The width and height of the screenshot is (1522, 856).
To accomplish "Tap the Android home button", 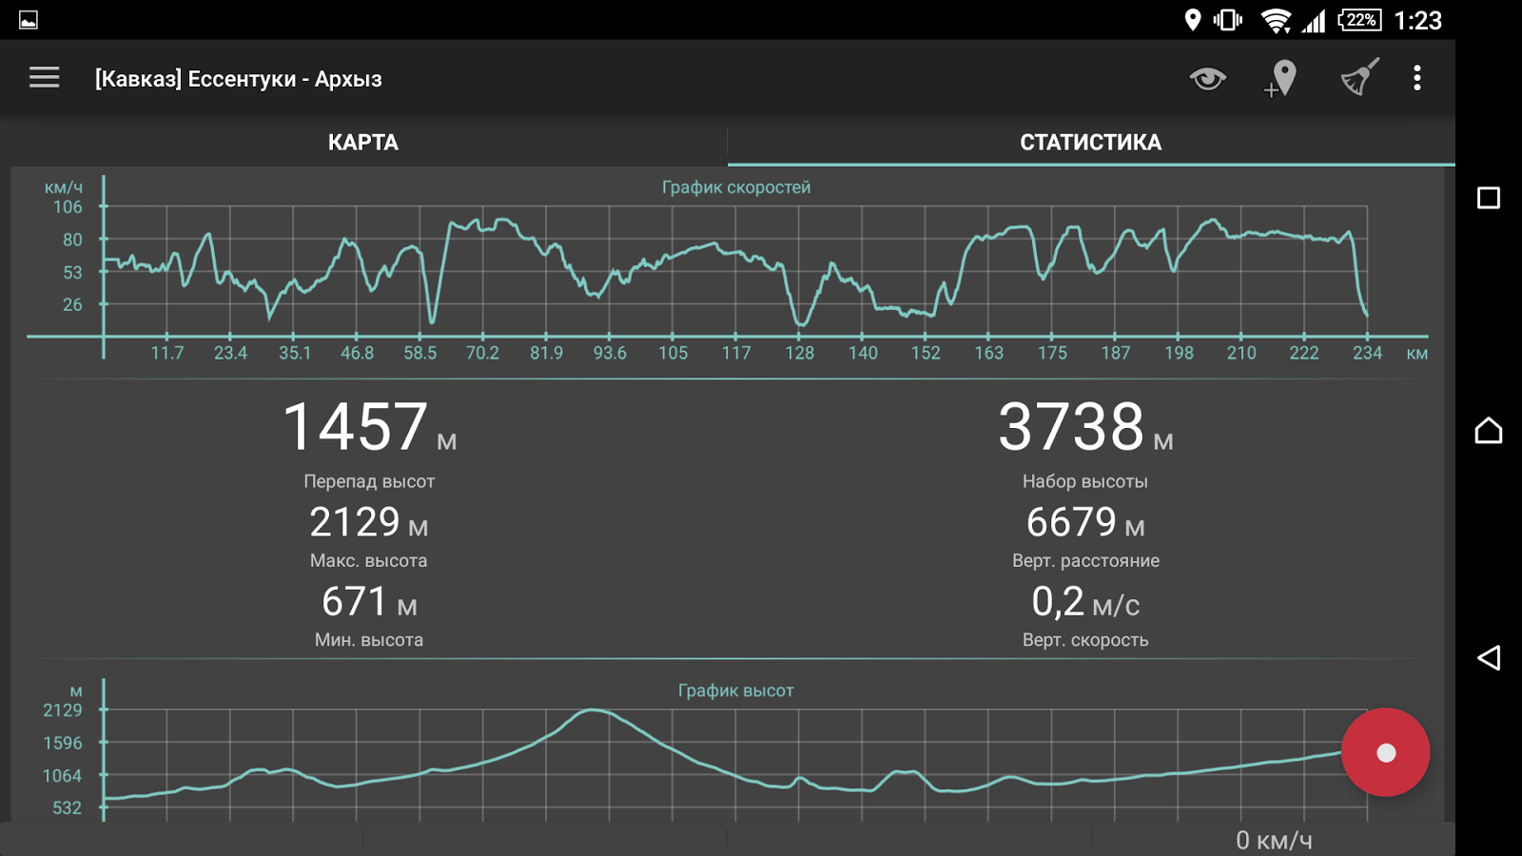I will [x=1489, y=431].
